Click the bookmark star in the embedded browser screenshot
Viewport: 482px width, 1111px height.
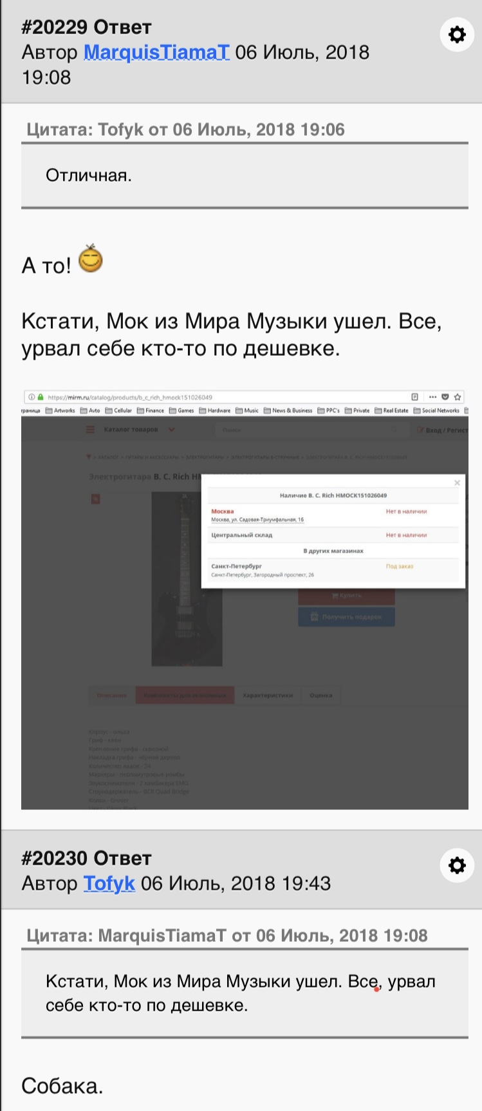[x=458, y=397]
